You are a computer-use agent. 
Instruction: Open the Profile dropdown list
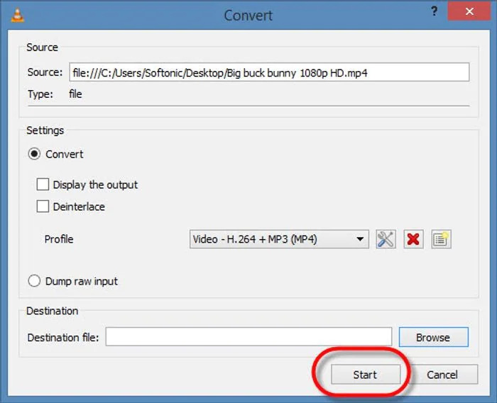tap(279, 239)
